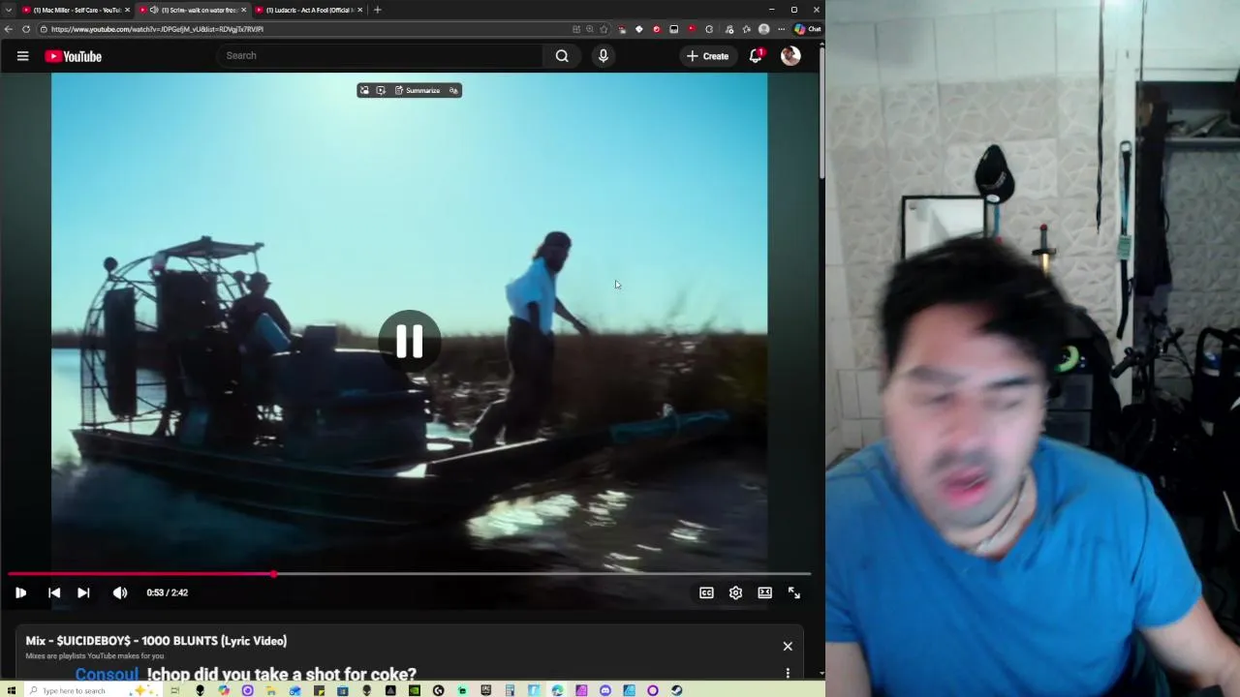Seek on the red video progress bar
The image size is (1240, 697).
(x=409, y=574)
